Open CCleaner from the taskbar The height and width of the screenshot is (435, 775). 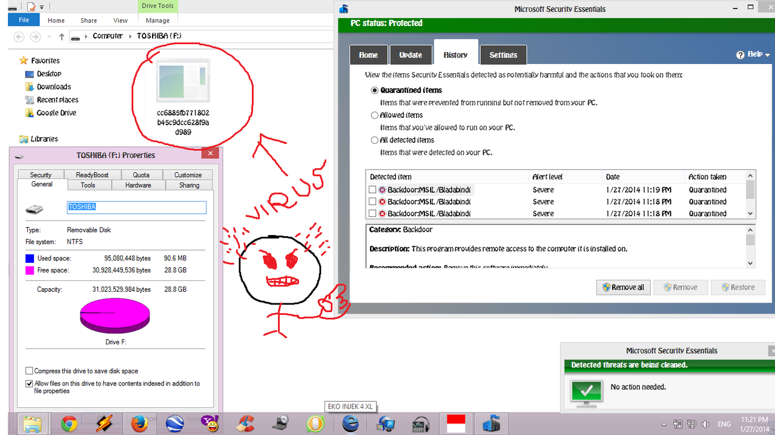pyautogui.click(x=245, y=424)
